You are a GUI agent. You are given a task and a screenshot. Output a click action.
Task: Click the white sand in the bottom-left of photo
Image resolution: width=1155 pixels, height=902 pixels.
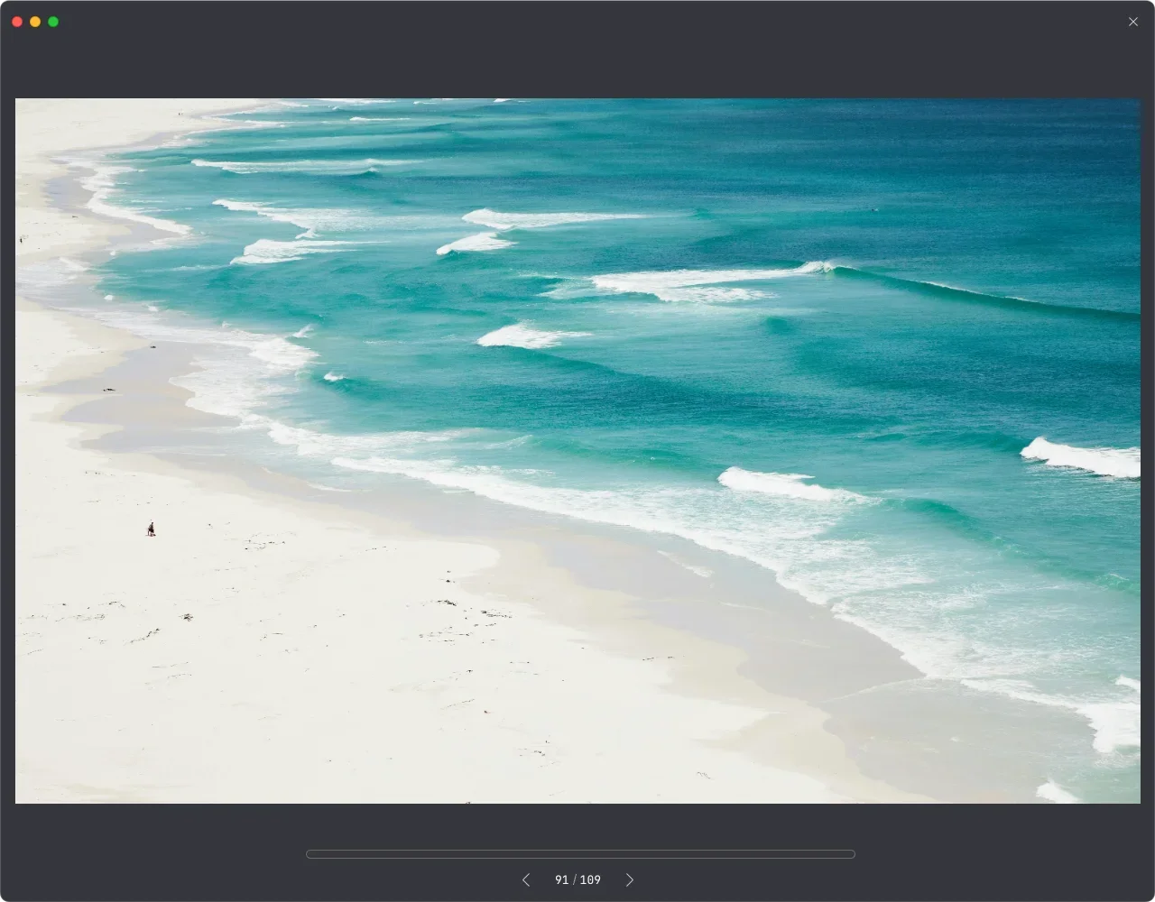pyautogui.click(x=135, y=722)
